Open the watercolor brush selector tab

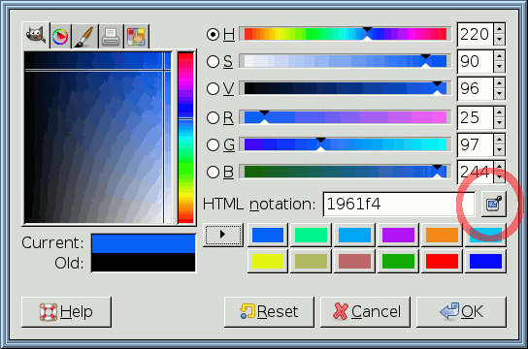coord(84,36)
